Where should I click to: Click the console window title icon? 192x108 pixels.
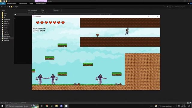point(15,14)
